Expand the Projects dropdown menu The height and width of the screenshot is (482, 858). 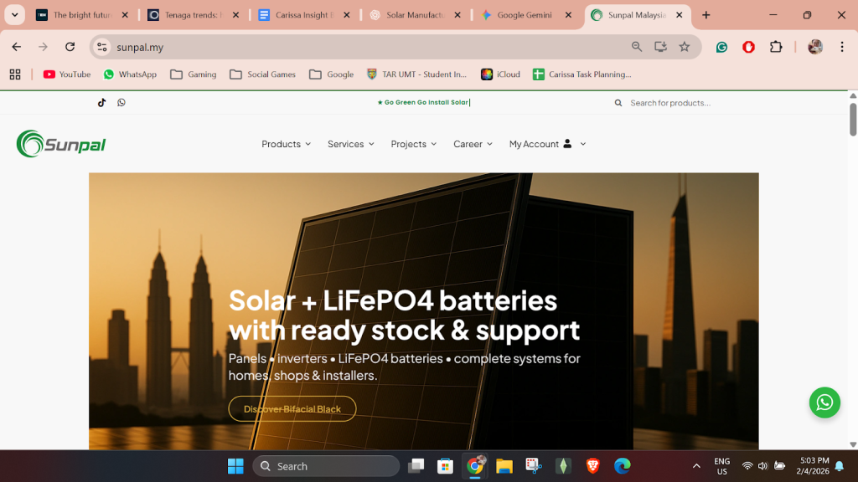pyautogui.click(x=413, y=144)
